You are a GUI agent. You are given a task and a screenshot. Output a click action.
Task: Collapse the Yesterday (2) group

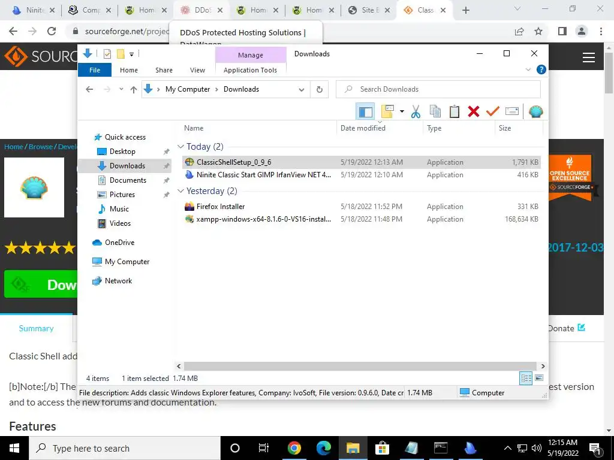180,191
